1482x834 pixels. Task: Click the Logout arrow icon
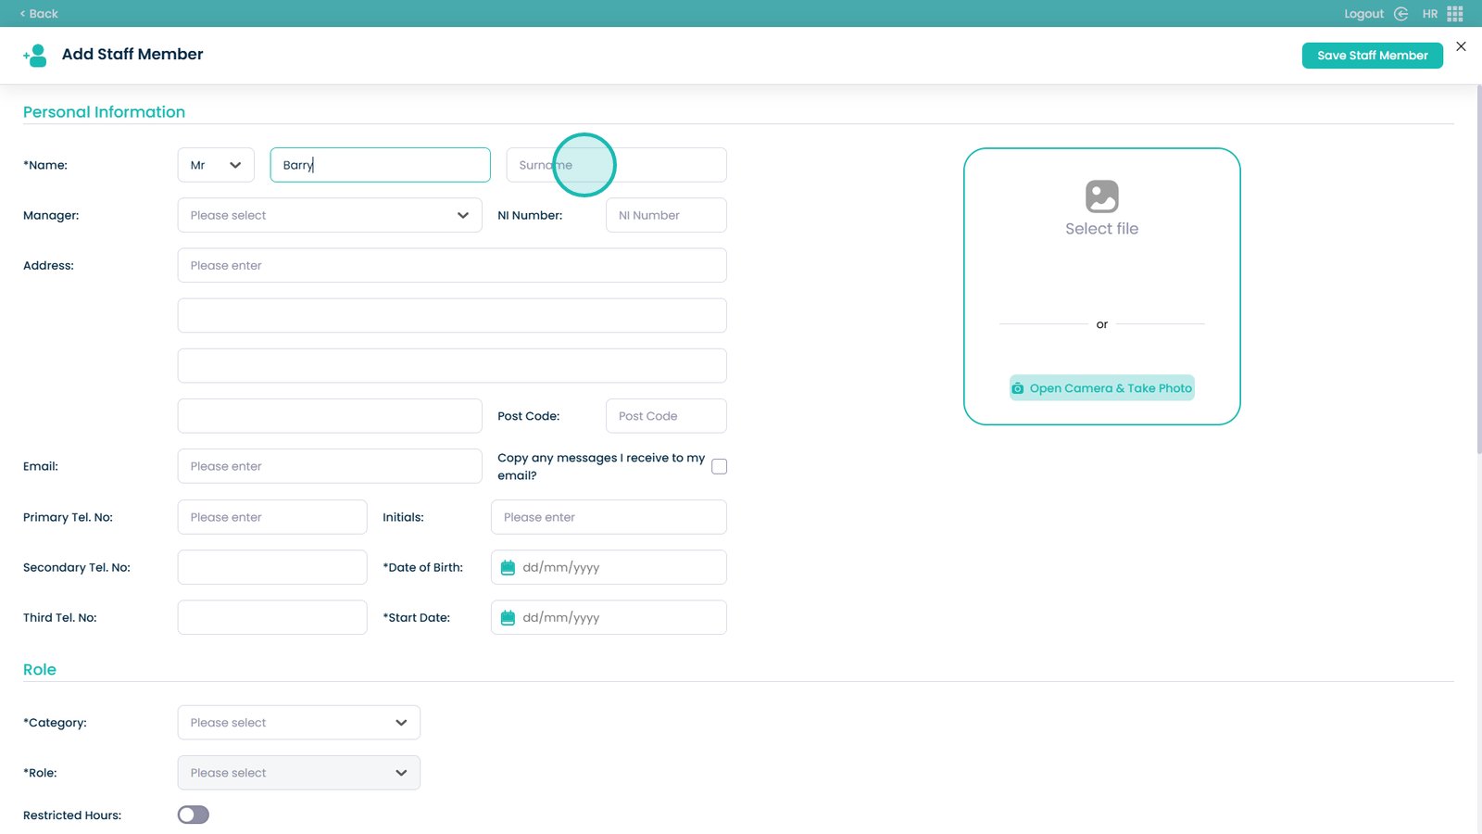[x=1400, y=14]
